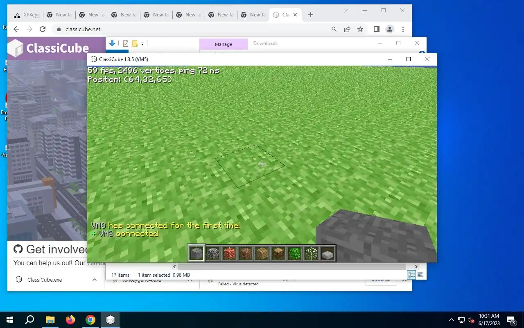Open a new Chrome tab with the plus button
This screenshot has width=524, height=328.
point(311,15)
